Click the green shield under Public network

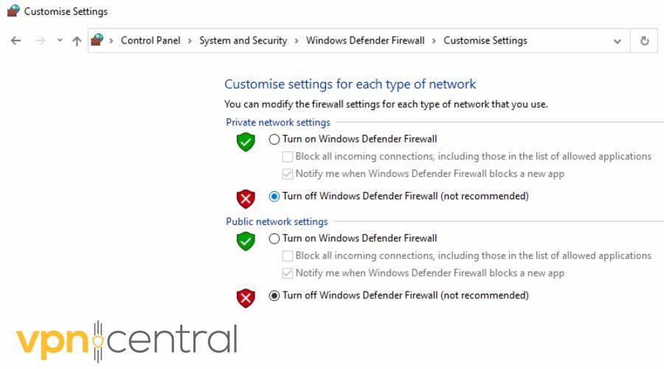point(246,241)
